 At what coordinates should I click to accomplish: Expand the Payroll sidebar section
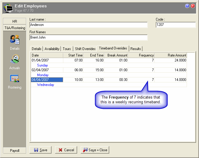click(x=14, y=150)
